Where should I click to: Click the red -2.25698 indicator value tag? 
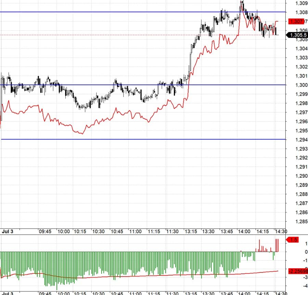[x=297, y=271]
